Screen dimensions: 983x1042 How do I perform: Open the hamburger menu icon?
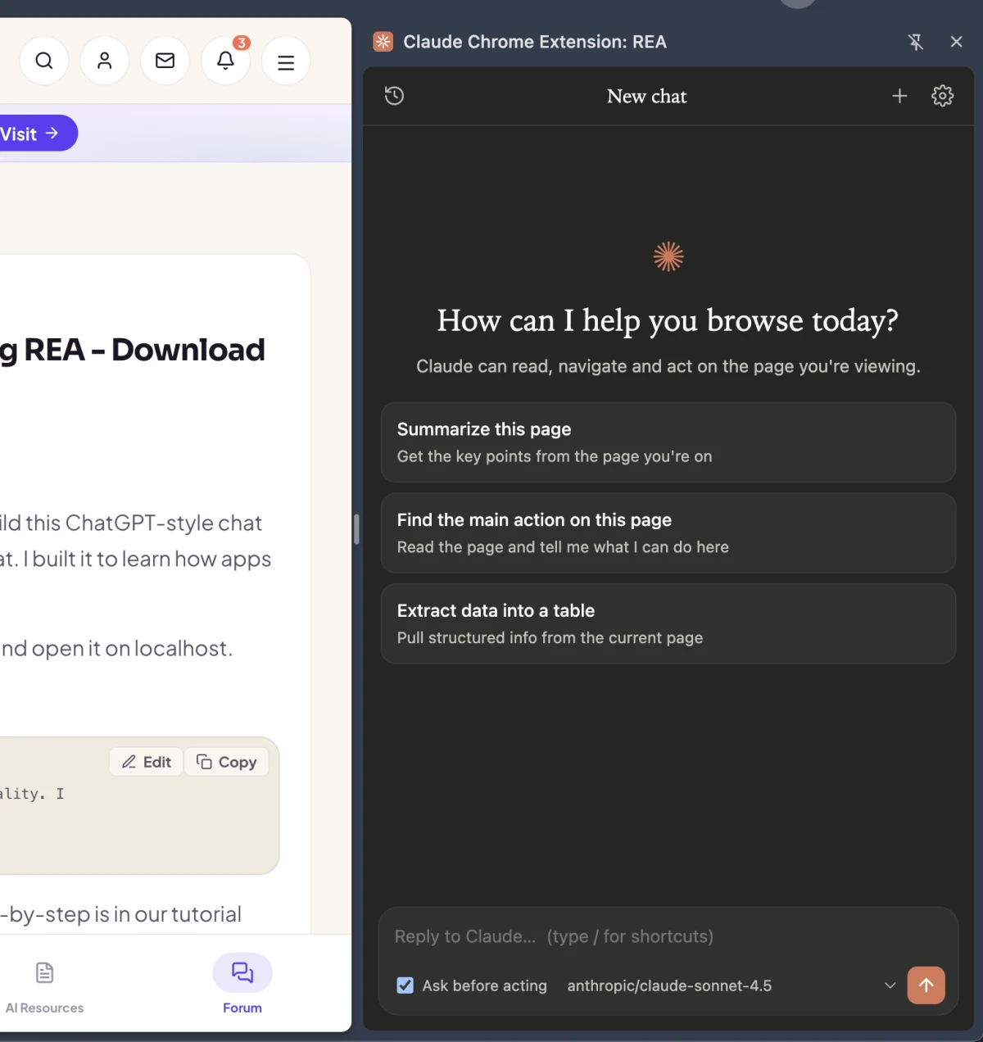(286, 61)
